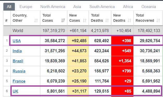This screenshot has width=163, height=97.
Task: Select USA new cases +92,485
Action: (x=79, y=41)
